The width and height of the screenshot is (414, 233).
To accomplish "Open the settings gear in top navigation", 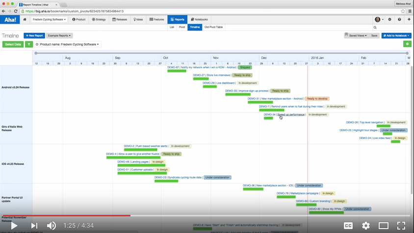I will pos(389,20).
